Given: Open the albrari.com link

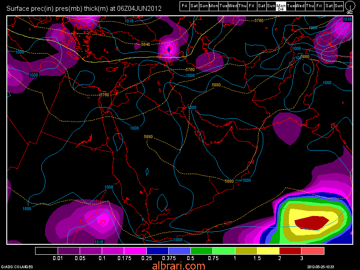Looking at the screenshot, I should (178, 266).
